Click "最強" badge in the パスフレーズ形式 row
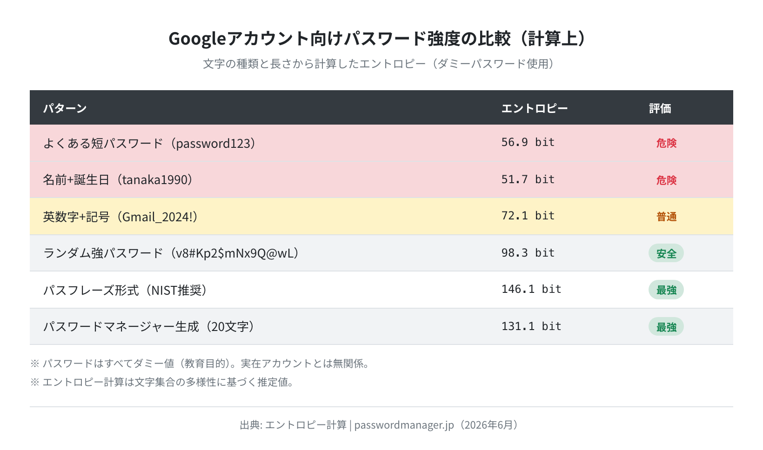 click(x=666, y=290)
